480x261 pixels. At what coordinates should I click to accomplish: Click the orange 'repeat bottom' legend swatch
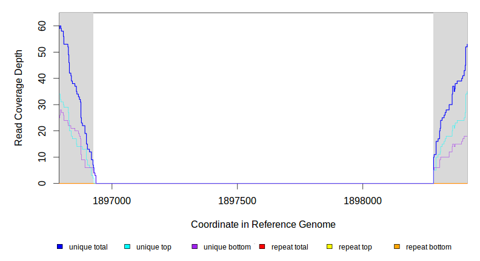(397, 247)
